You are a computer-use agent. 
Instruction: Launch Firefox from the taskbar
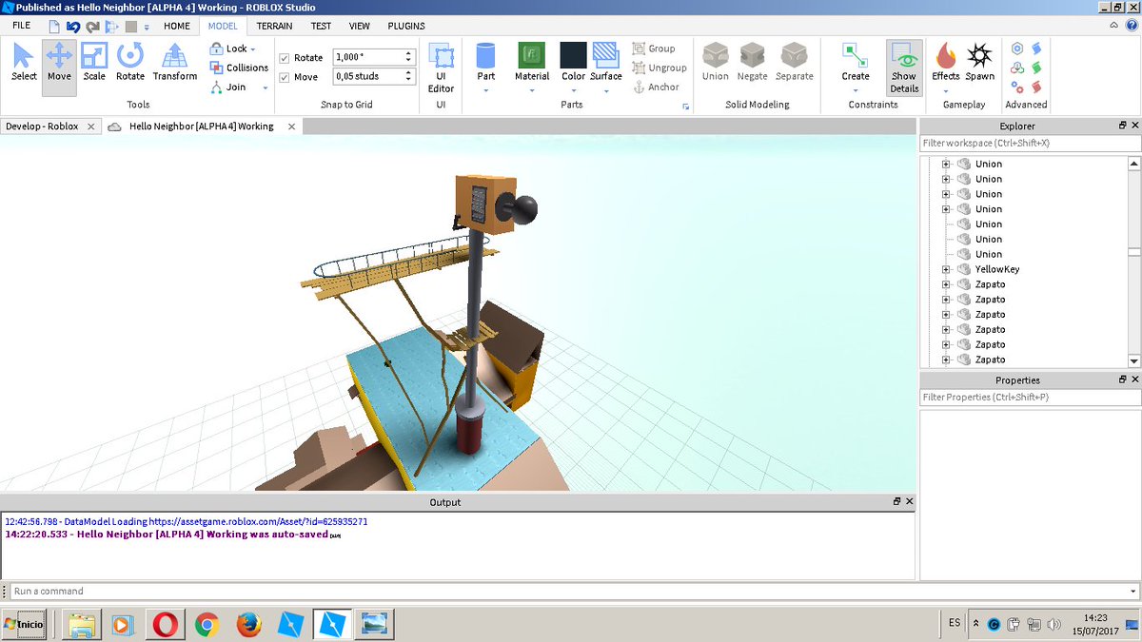click(248, 624)
